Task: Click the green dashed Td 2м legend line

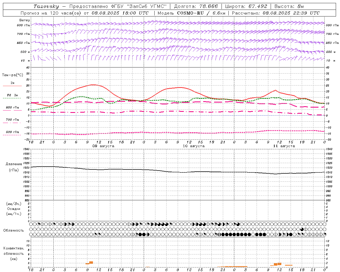Action: coord(12,98)
